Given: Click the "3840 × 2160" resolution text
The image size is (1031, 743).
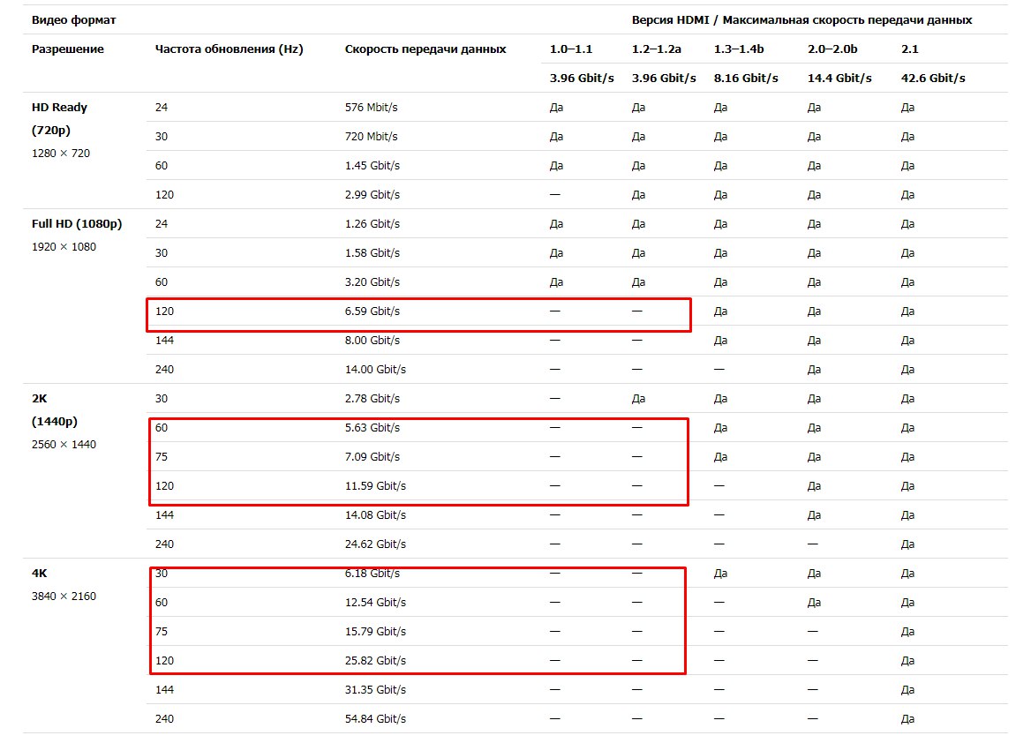Looking at the screenshot, I should [64, 597].
